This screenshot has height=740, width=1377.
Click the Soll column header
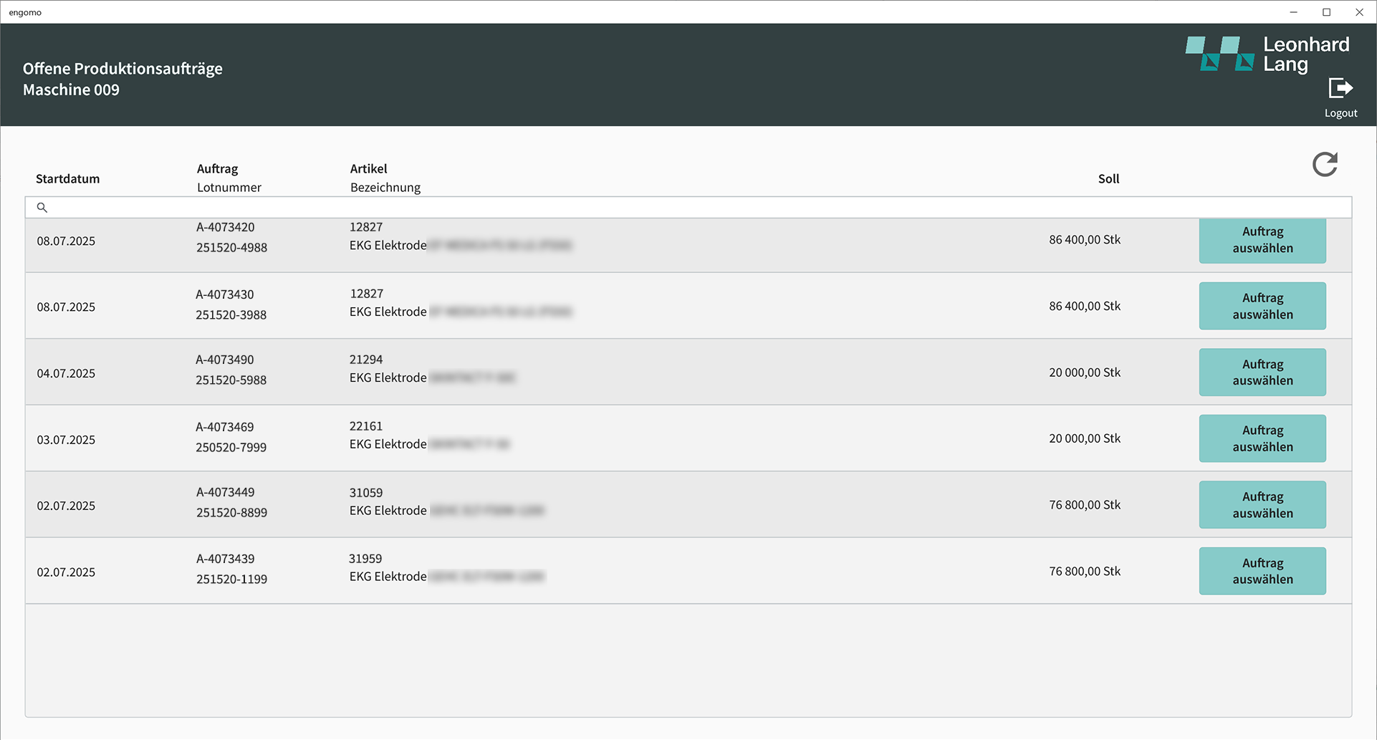tap(1108, 178)
